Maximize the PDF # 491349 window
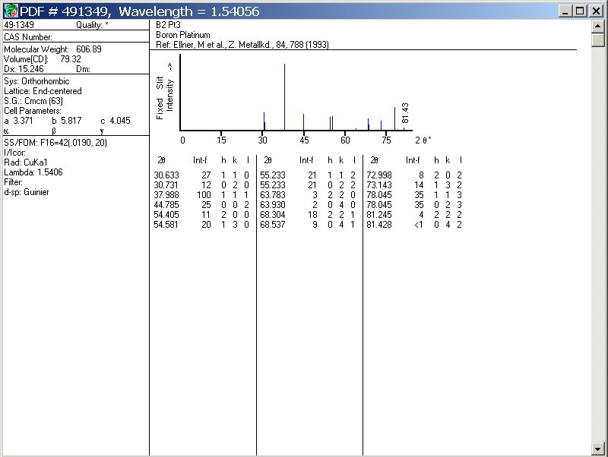 (580, 11)
